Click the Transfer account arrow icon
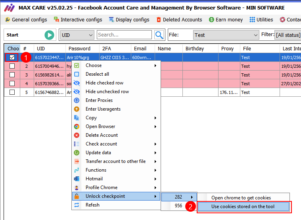 [77, 161]
